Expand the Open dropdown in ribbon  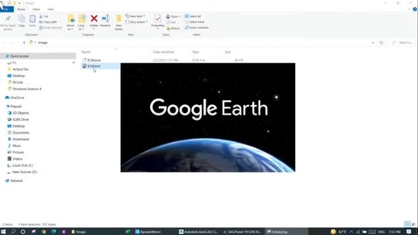coord(173,16)
